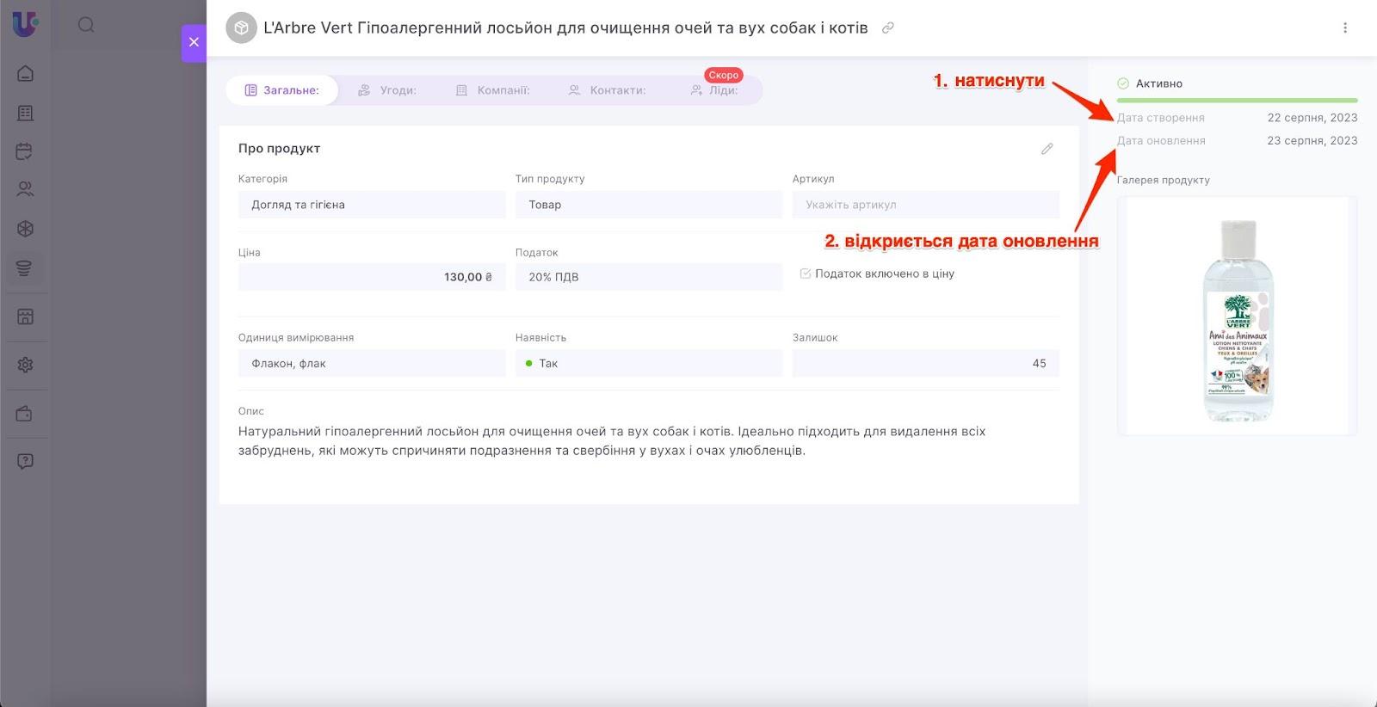Click the Артикул input field
Image resolution: width=1377 pixels, height=707 pixels.
pos(926,205)
